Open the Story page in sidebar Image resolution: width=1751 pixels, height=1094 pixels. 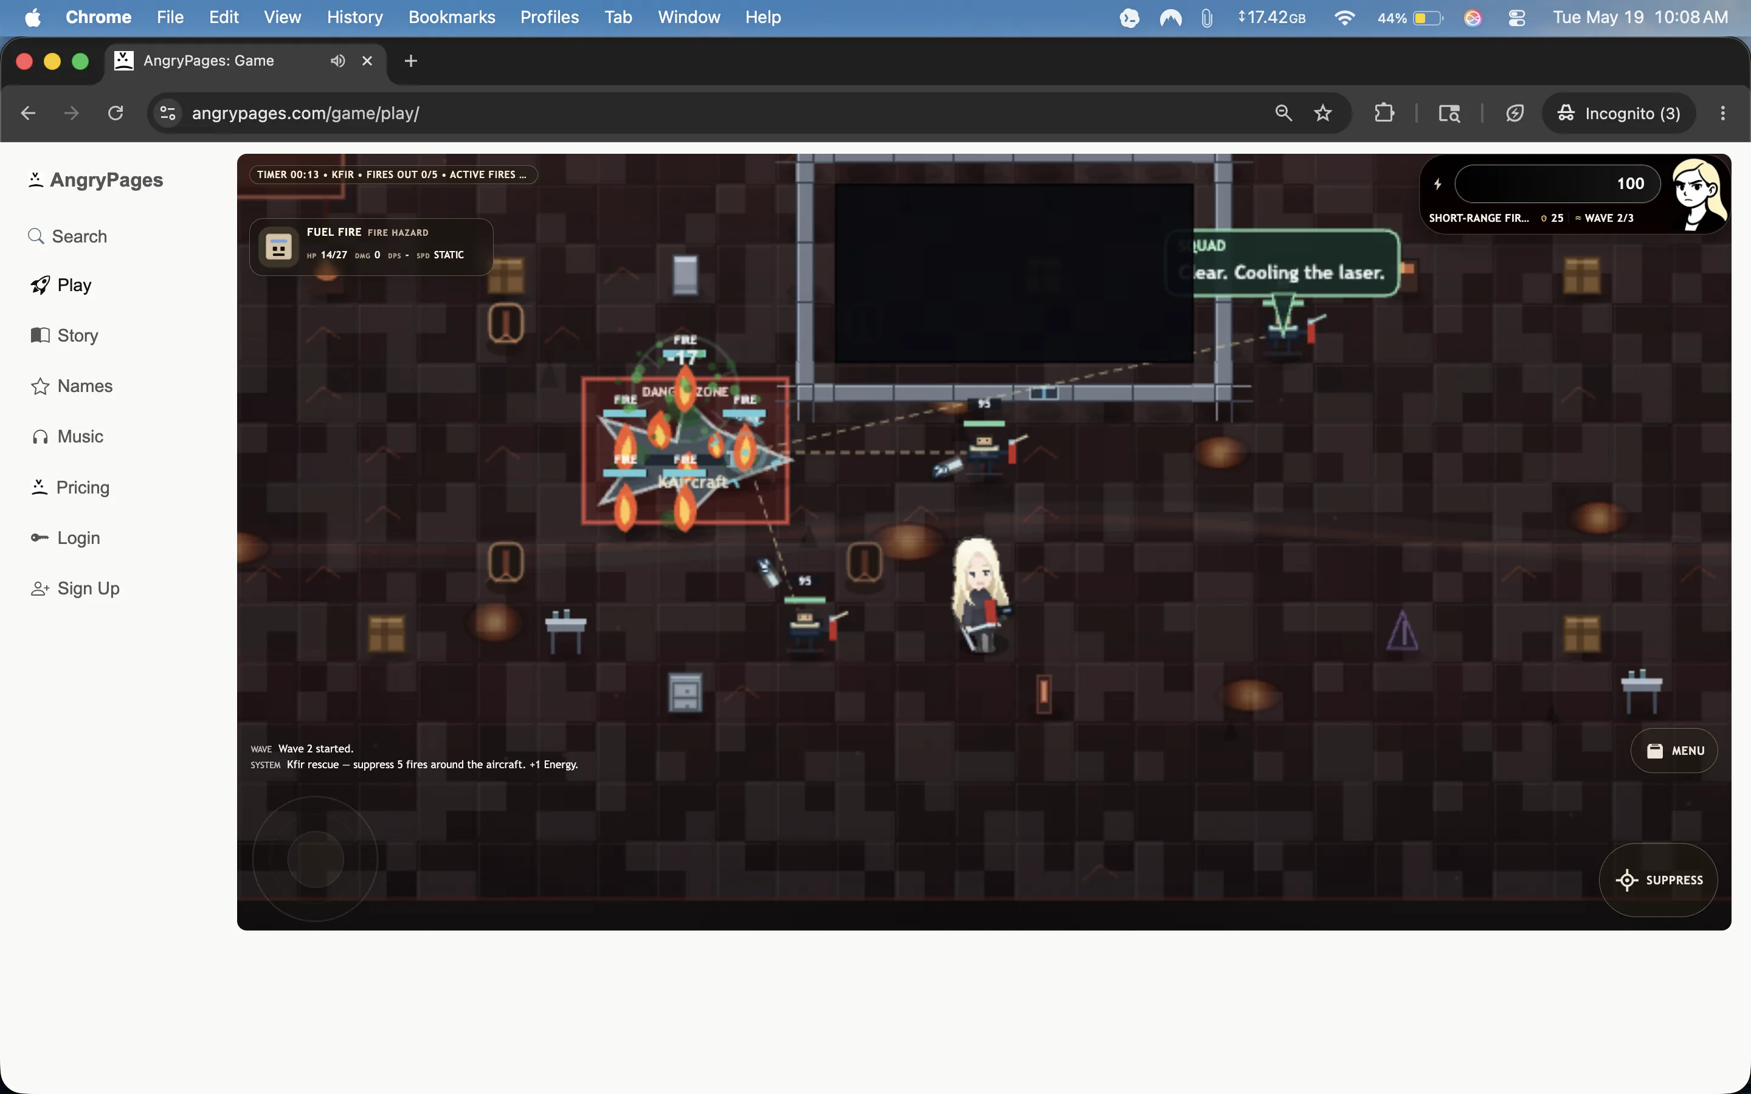(64, 335)
